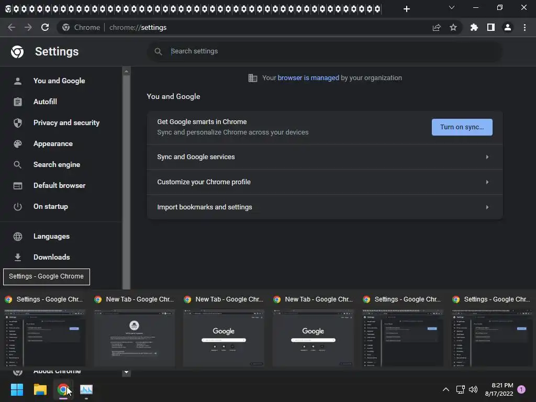
Task: Go to Privacy and security settings
Action: [x=66, y=122]
